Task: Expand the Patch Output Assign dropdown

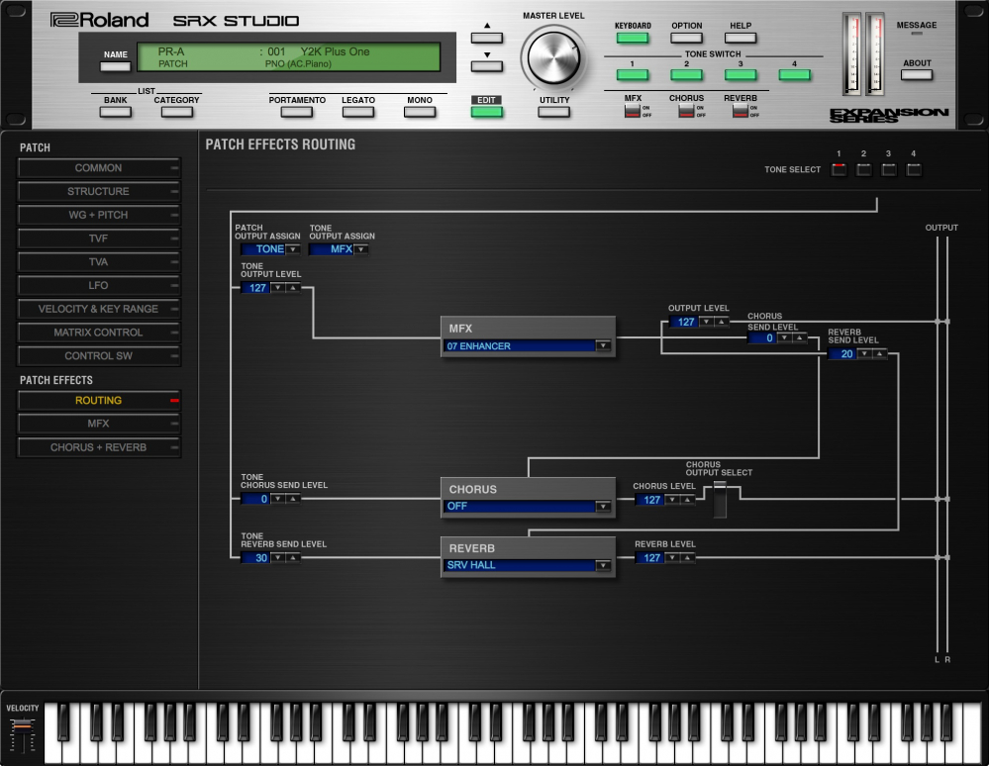Action: click(x=292, y=249)
